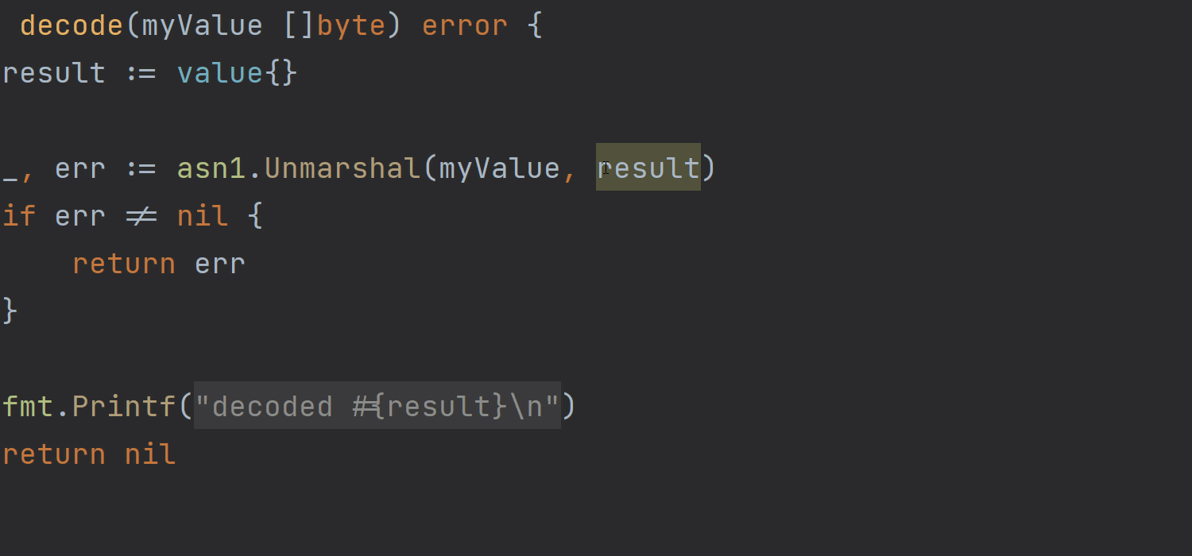Click nil in the if condition
Viewport: 1192px width, 556px height.
(203, 216)
